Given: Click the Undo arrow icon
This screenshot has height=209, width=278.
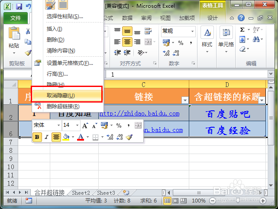Looking at the screenshot, I should click(x=29, y=6).
